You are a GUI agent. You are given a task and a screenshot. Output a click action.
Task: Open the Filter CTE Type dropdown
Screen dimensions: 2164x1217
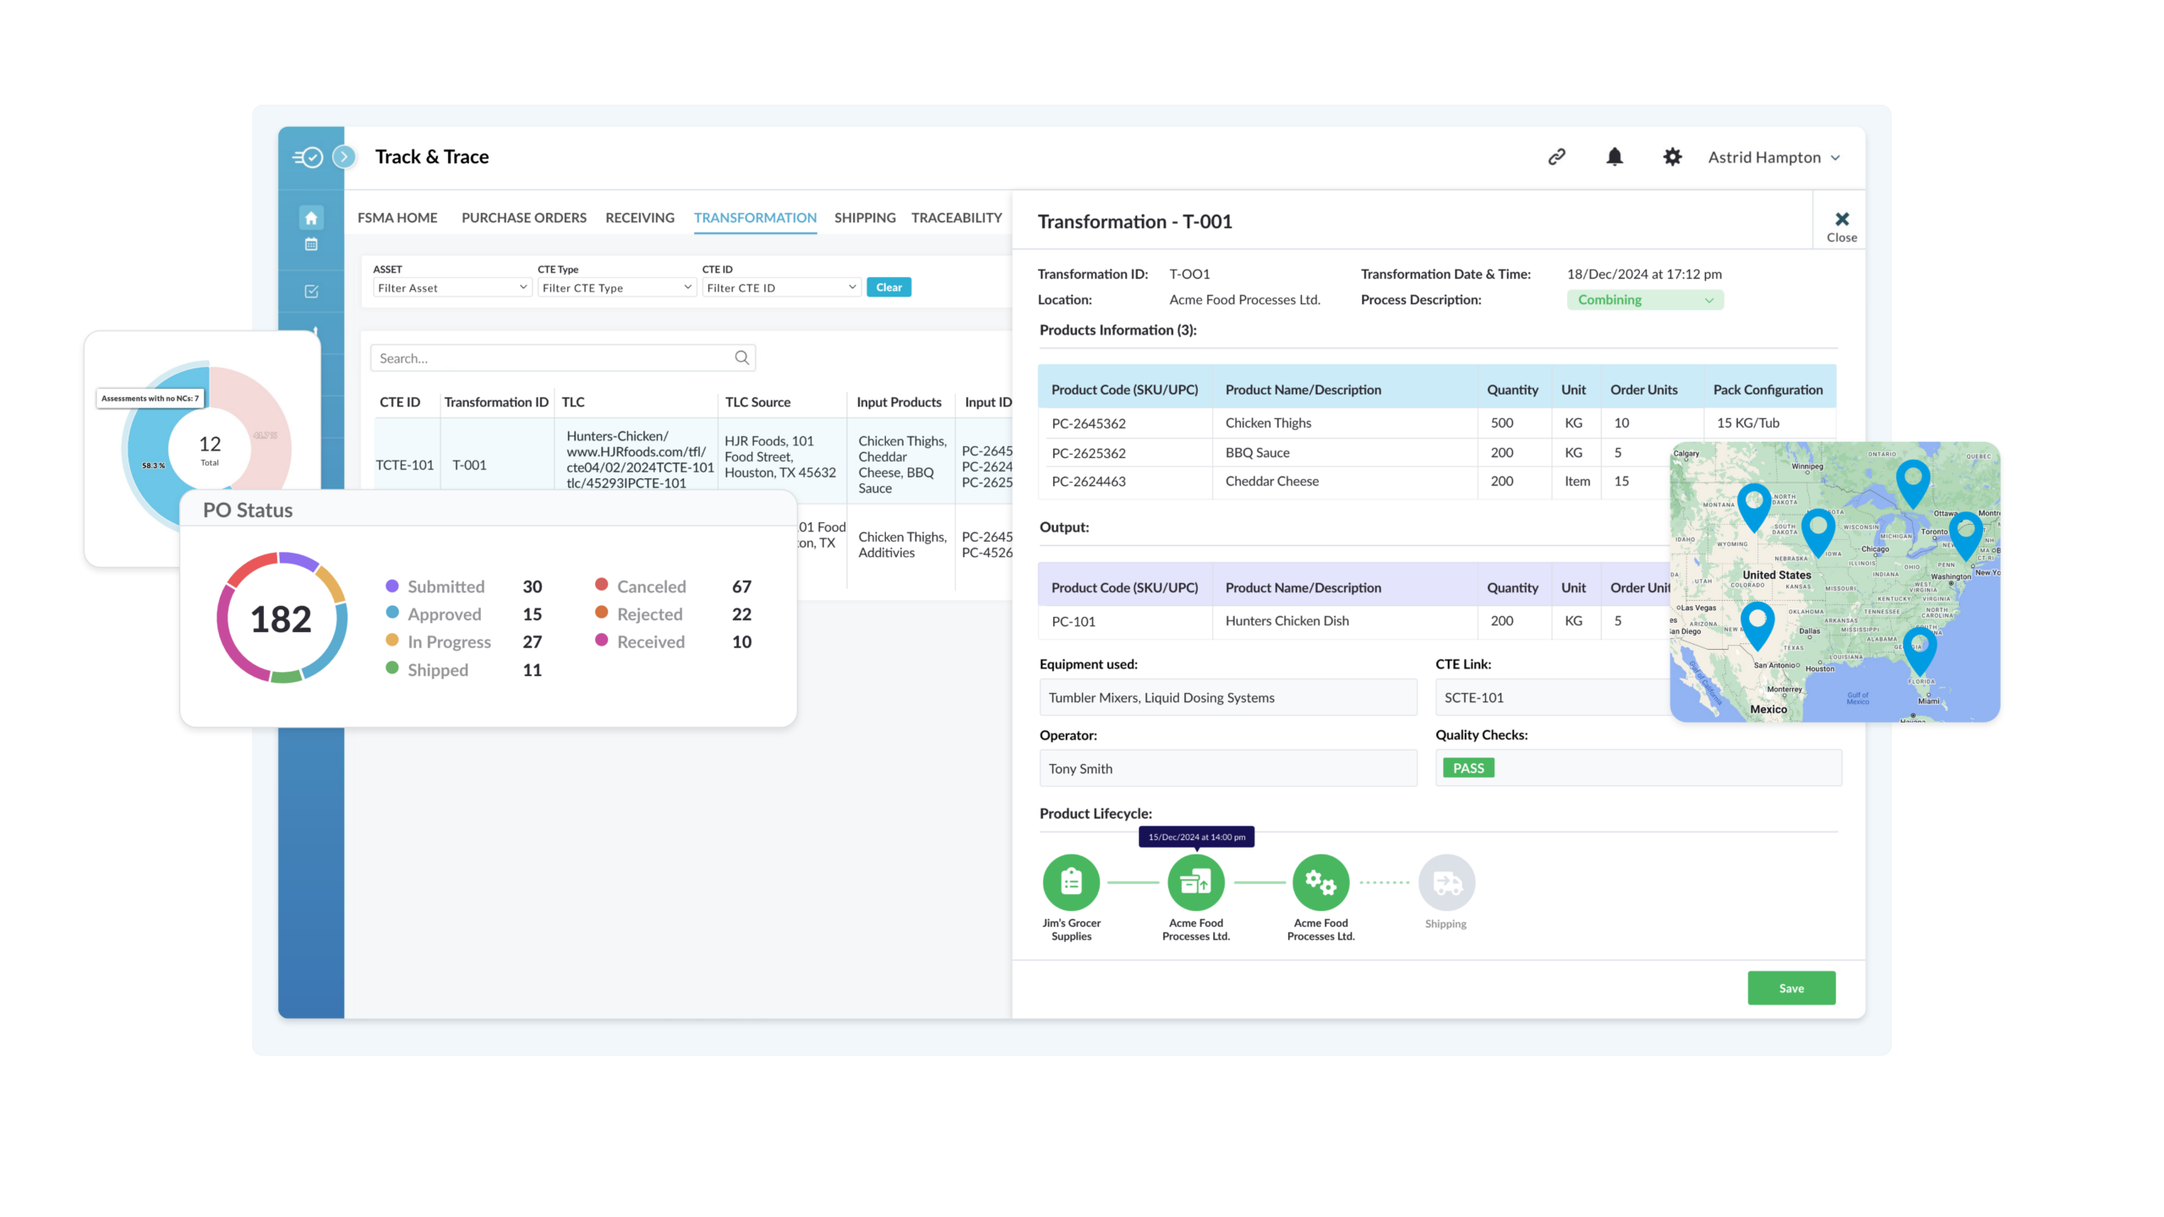pyautogui.click(x=616, y=288)
